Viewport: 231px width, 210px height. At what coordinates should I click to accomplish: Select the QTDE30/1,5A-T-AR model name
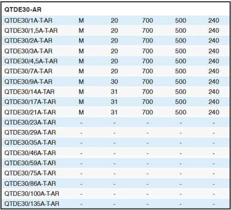[x=31, y=30]
